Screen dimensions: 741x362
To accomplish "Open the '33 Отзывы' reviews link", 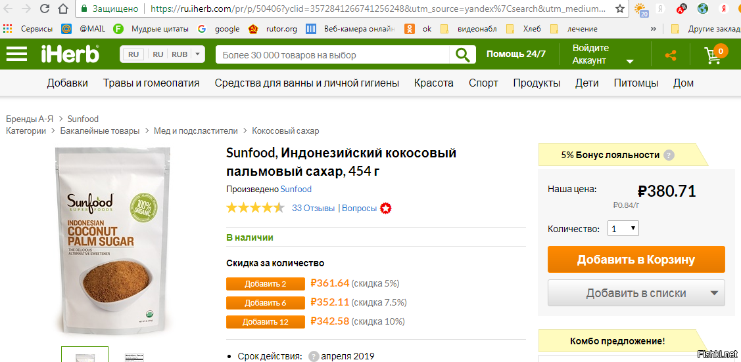I will pos(313,208).
